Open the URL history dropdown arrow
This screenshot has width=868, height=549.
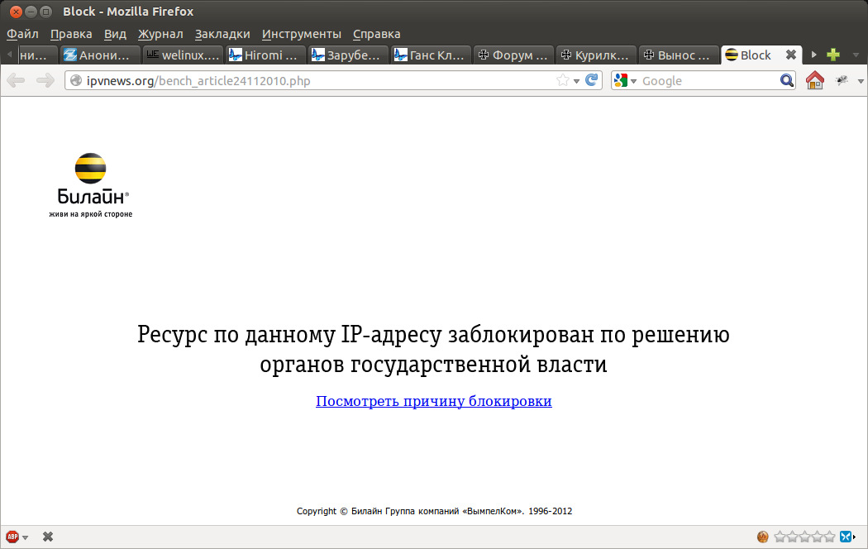(577, 81)
